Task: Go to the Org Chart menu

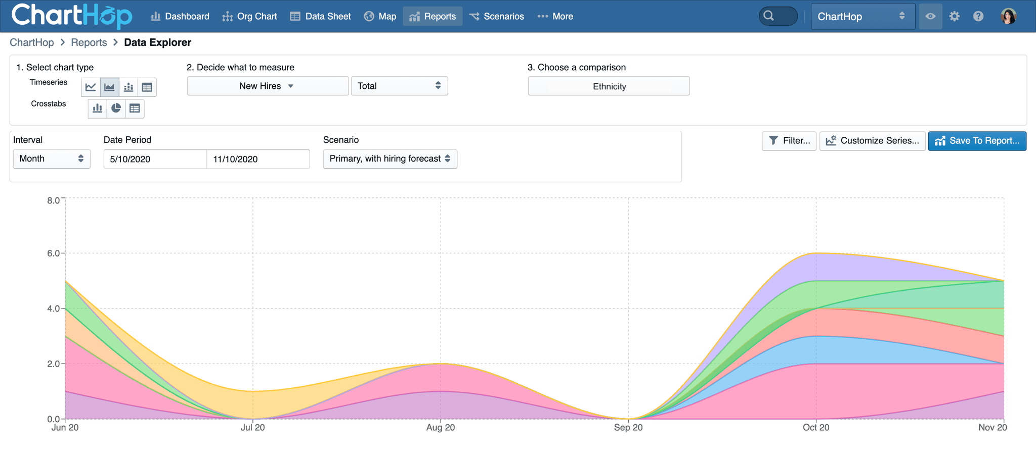Action: click(250, 16)
